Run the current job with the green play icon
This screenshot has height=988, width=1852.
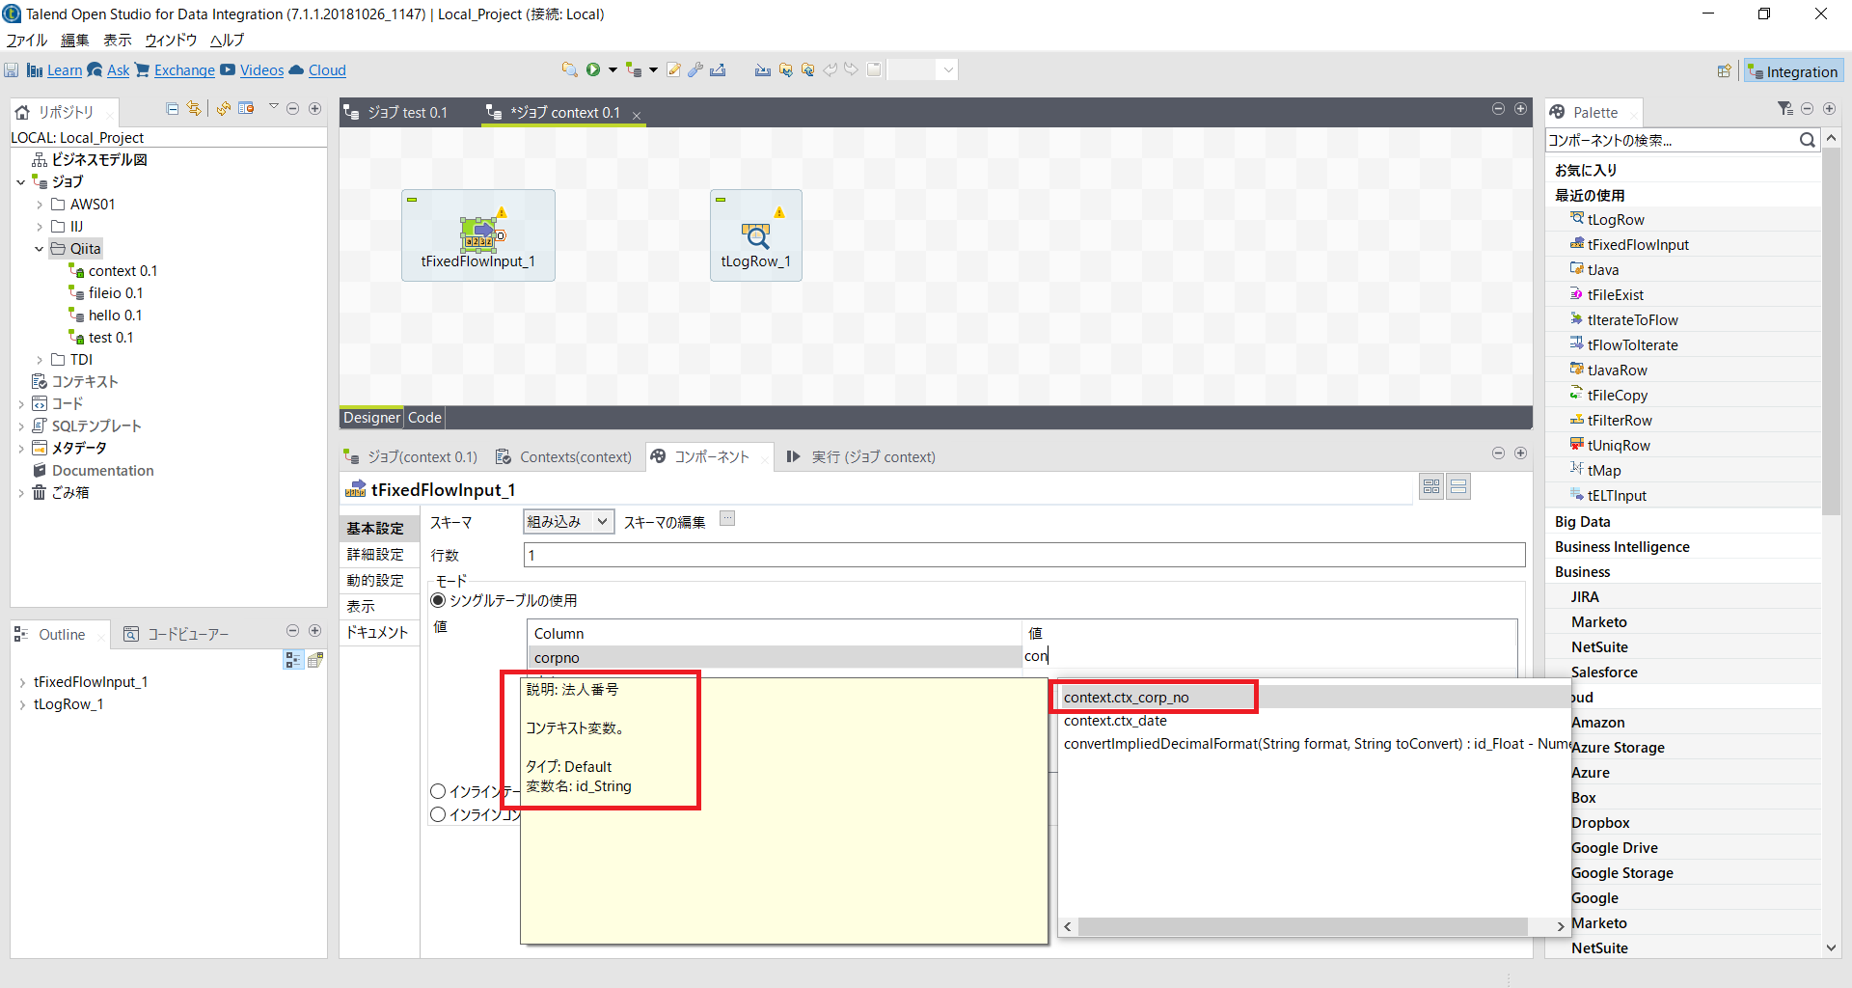pos(595,69)
